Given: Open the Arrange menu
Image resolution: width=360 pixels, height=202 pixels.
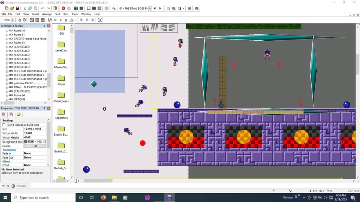Looking at the screenshot, I should click(x=47, y=14).
